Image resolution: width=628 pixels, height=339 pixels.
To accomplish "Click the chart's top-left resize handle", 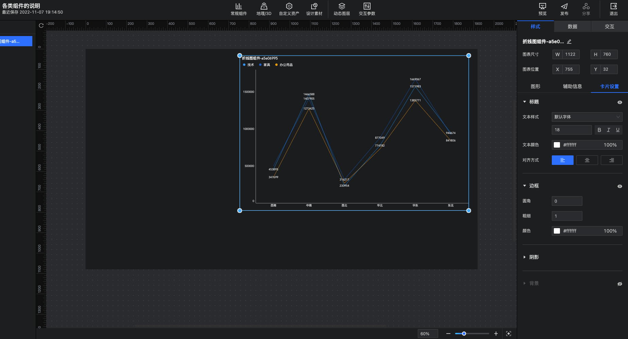I will pyautogui.click(x=239, y=55).
